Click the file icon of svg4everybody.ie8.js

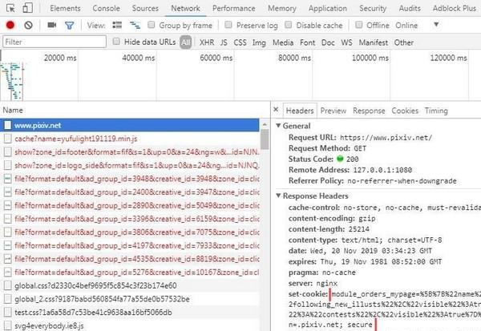8,325
